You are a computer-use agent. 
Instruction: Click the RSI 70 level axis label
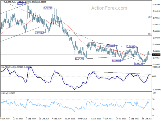[x=153, y=99]
